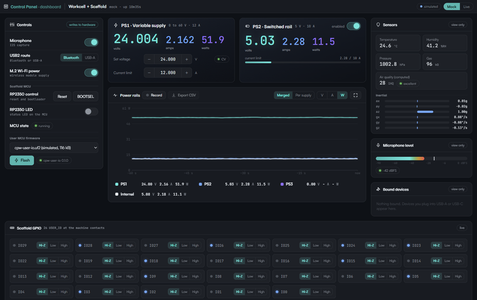Image resolution: width=477 pixels, height=300 pixels.
Task: Show watts (W) on chart
Action: [342, 95]
